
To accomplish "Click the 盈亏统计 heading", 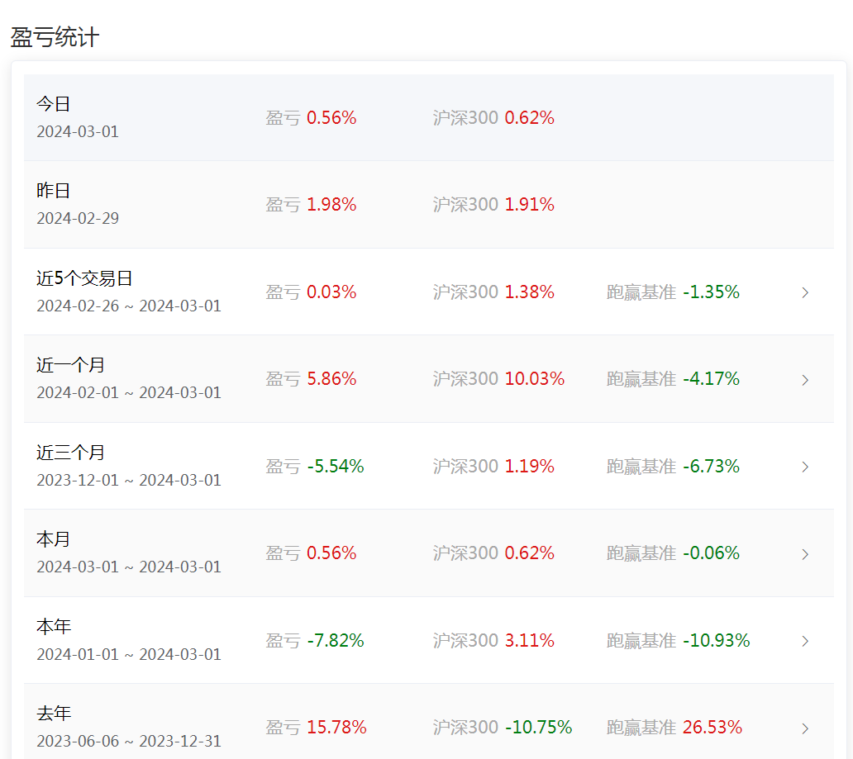I will click(x=55, y=37).
